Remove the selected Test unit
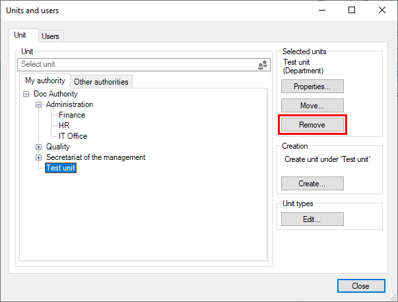 pos(312,124)
